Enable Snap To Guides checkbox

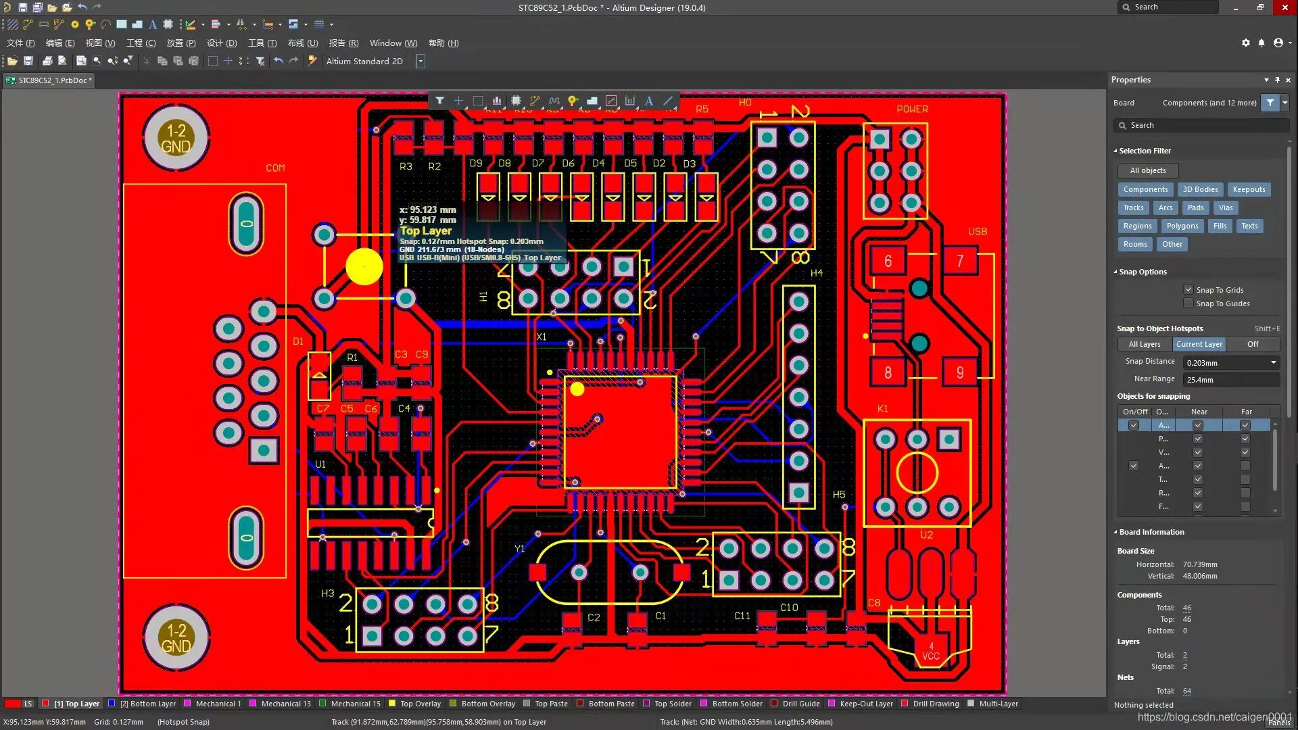pyautogui.click(x=1188, y=303)
